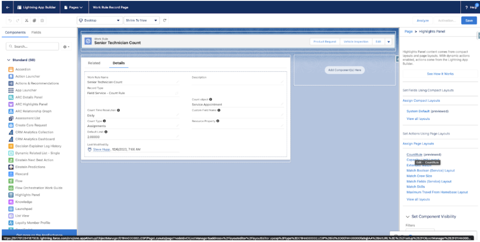Select the Accordion component icon
The image size is (480, 242).
pos(11,69)
